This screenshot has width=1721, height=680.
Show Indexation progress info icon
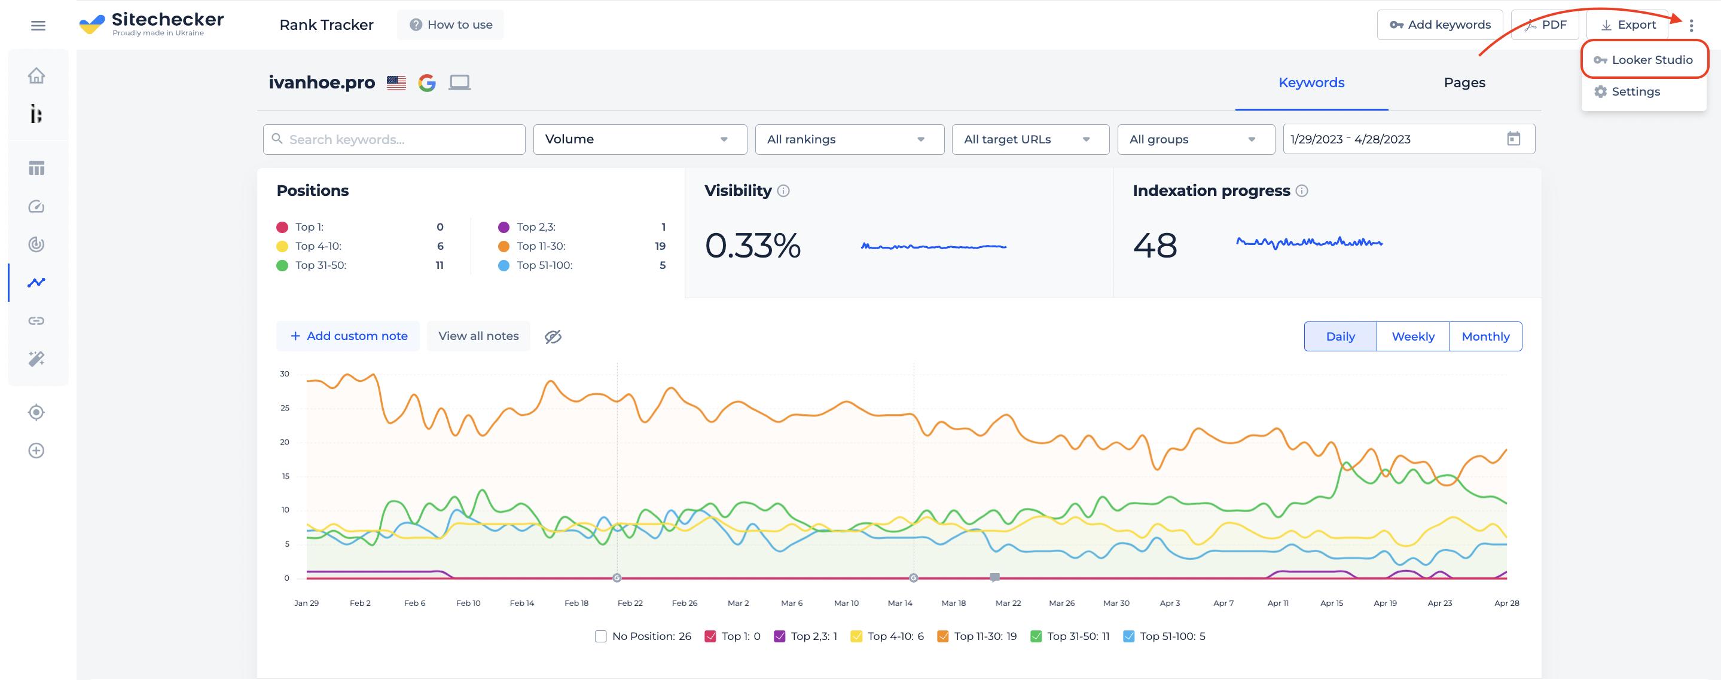[x=1301, y=191]
